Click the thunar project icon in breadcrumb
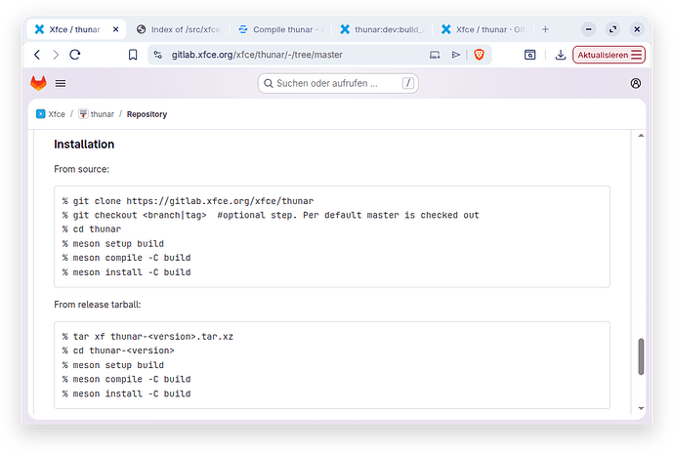 [83, 114]
